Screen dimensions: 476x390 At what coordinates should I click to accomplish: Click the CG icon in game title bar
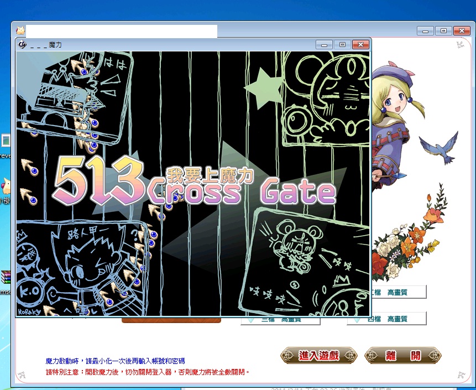(23, 44)
